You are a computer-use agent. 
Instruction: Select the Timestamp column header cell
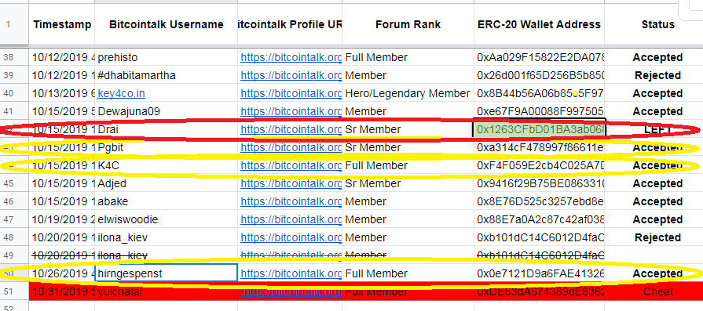[62, 24]
